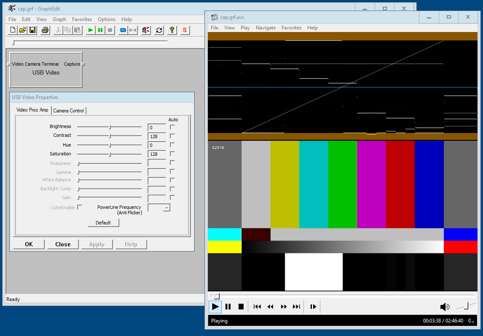Click the Insert Filter blue box icon

click(123, 30)
